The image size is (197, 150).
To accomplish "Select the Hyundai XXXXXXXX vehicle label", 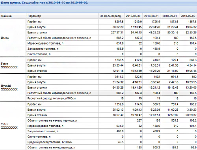I will pyautogui.click(x=9, y=87).
